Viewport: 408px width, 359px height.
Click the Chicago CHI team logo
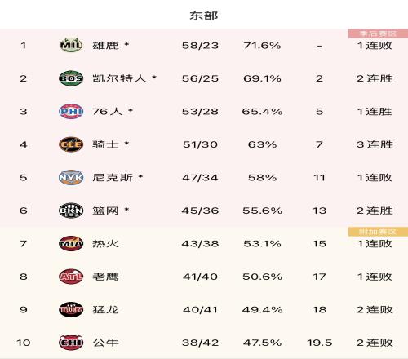(x=71, y=343)
